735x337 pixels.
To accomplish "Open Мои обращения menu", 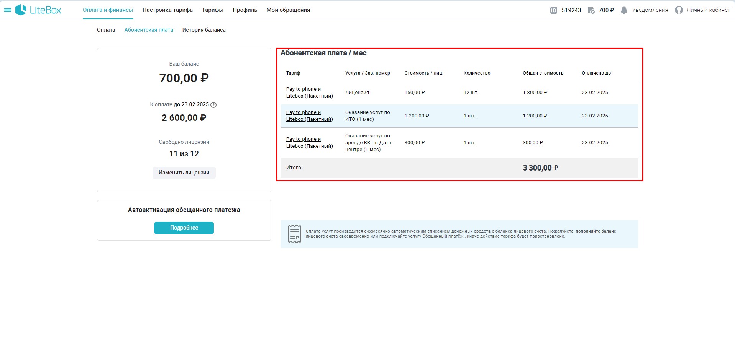I will point(288,10).
